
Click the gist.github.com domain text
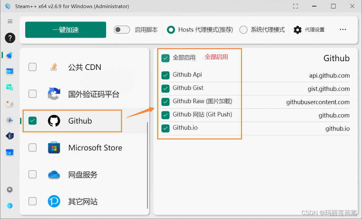point(329,89)
